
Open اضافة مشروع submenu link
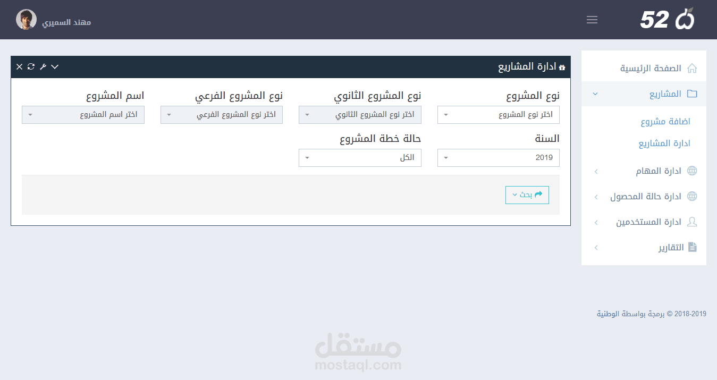coord(665,122)
